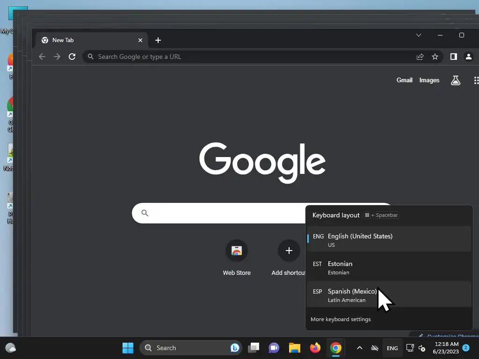Maximize the Chrome window
This screenshot has width=479, height=359.
462,35
